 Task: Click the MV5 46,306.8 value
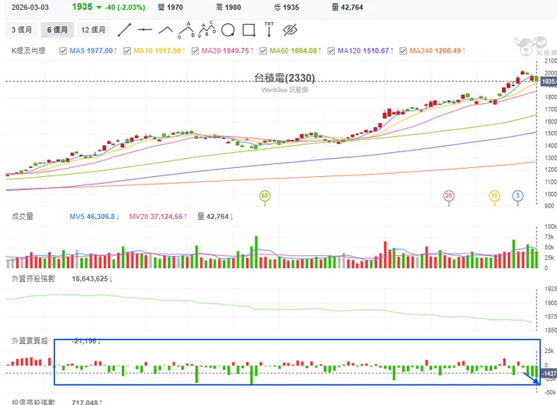pyautogui.click(x=95, y=216)
